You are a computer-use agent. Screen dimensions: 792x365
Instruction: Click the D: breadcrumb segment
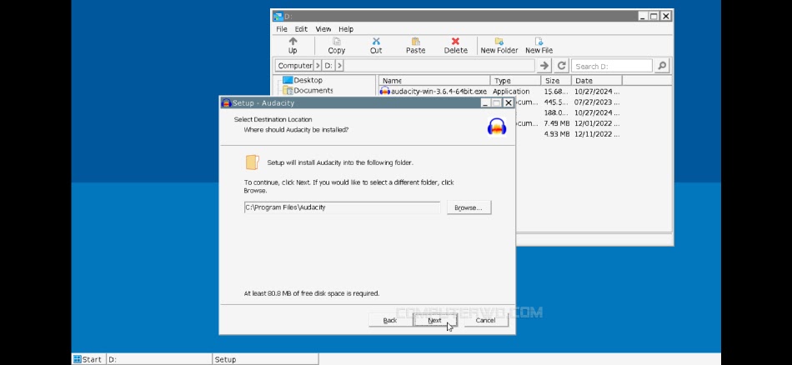click(328, 66)
